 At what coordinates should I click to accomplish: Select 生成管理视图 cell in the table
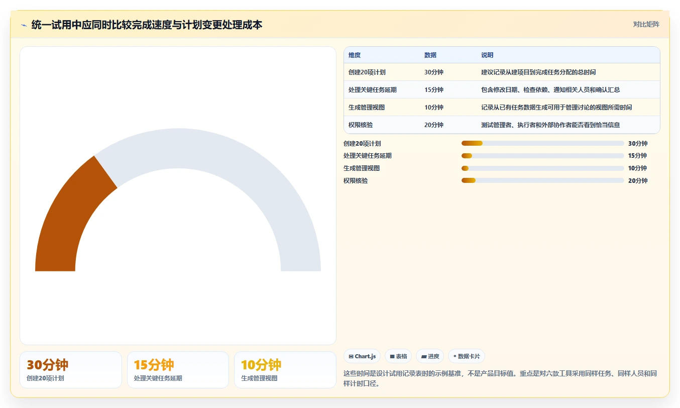367,108
